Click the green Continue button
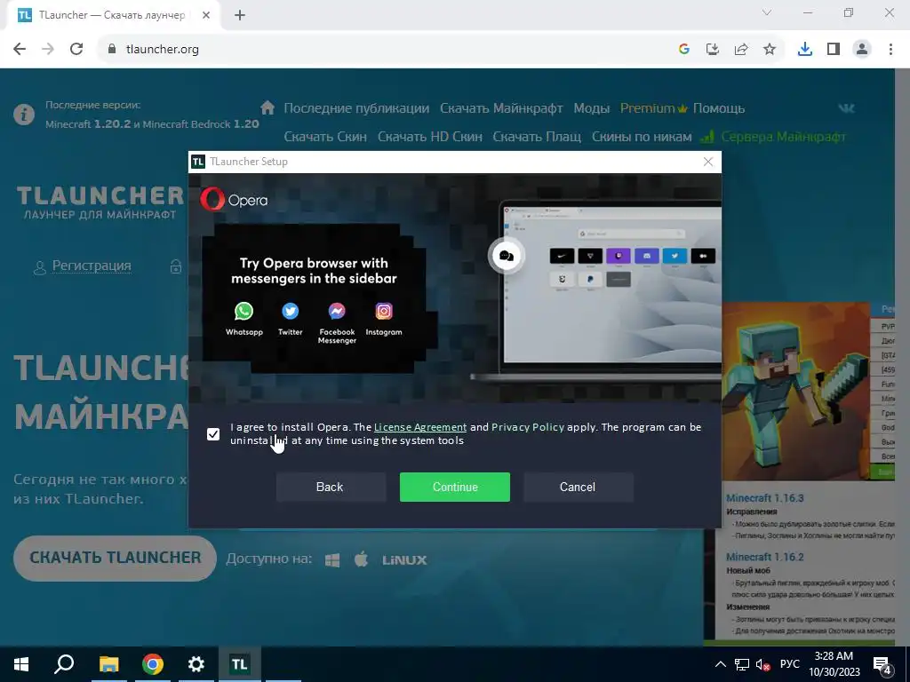The width and height of the screenshot is (910, 682). 454,488
